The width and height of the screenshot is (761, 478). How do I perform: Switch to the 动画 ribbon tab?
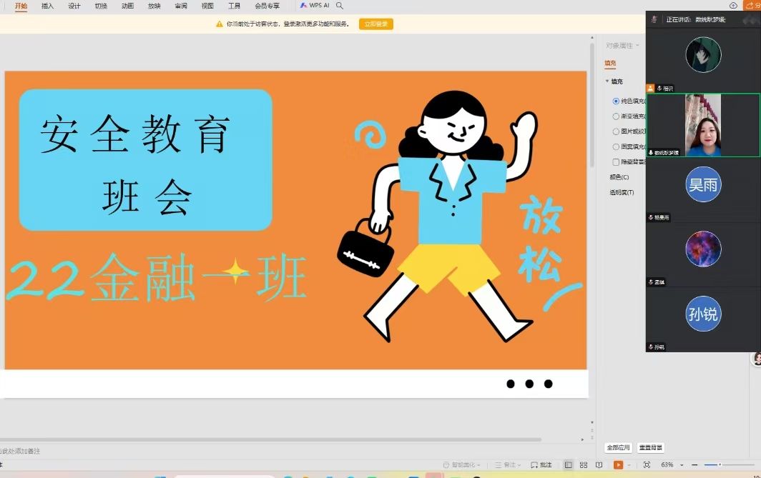(127, 6)
